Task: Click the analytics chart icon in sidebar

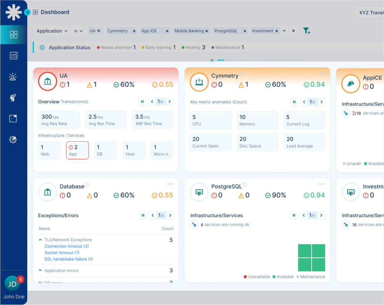Action: click(13, 56)
